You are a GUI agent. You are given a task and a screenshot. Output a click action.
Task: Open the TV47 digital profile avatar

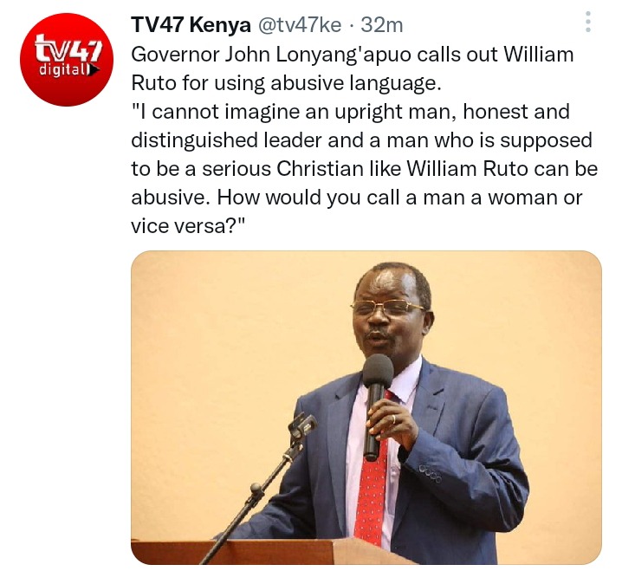click(67, 60)
